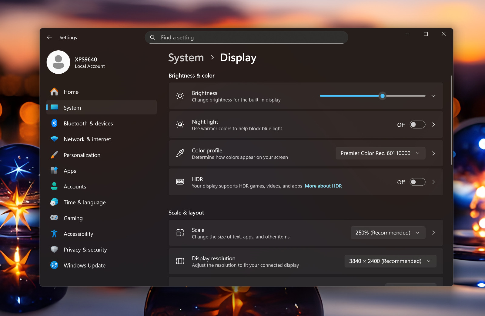Maximize the Settings window
Screen dimensions: 485x316
click(x=426, y=34)
